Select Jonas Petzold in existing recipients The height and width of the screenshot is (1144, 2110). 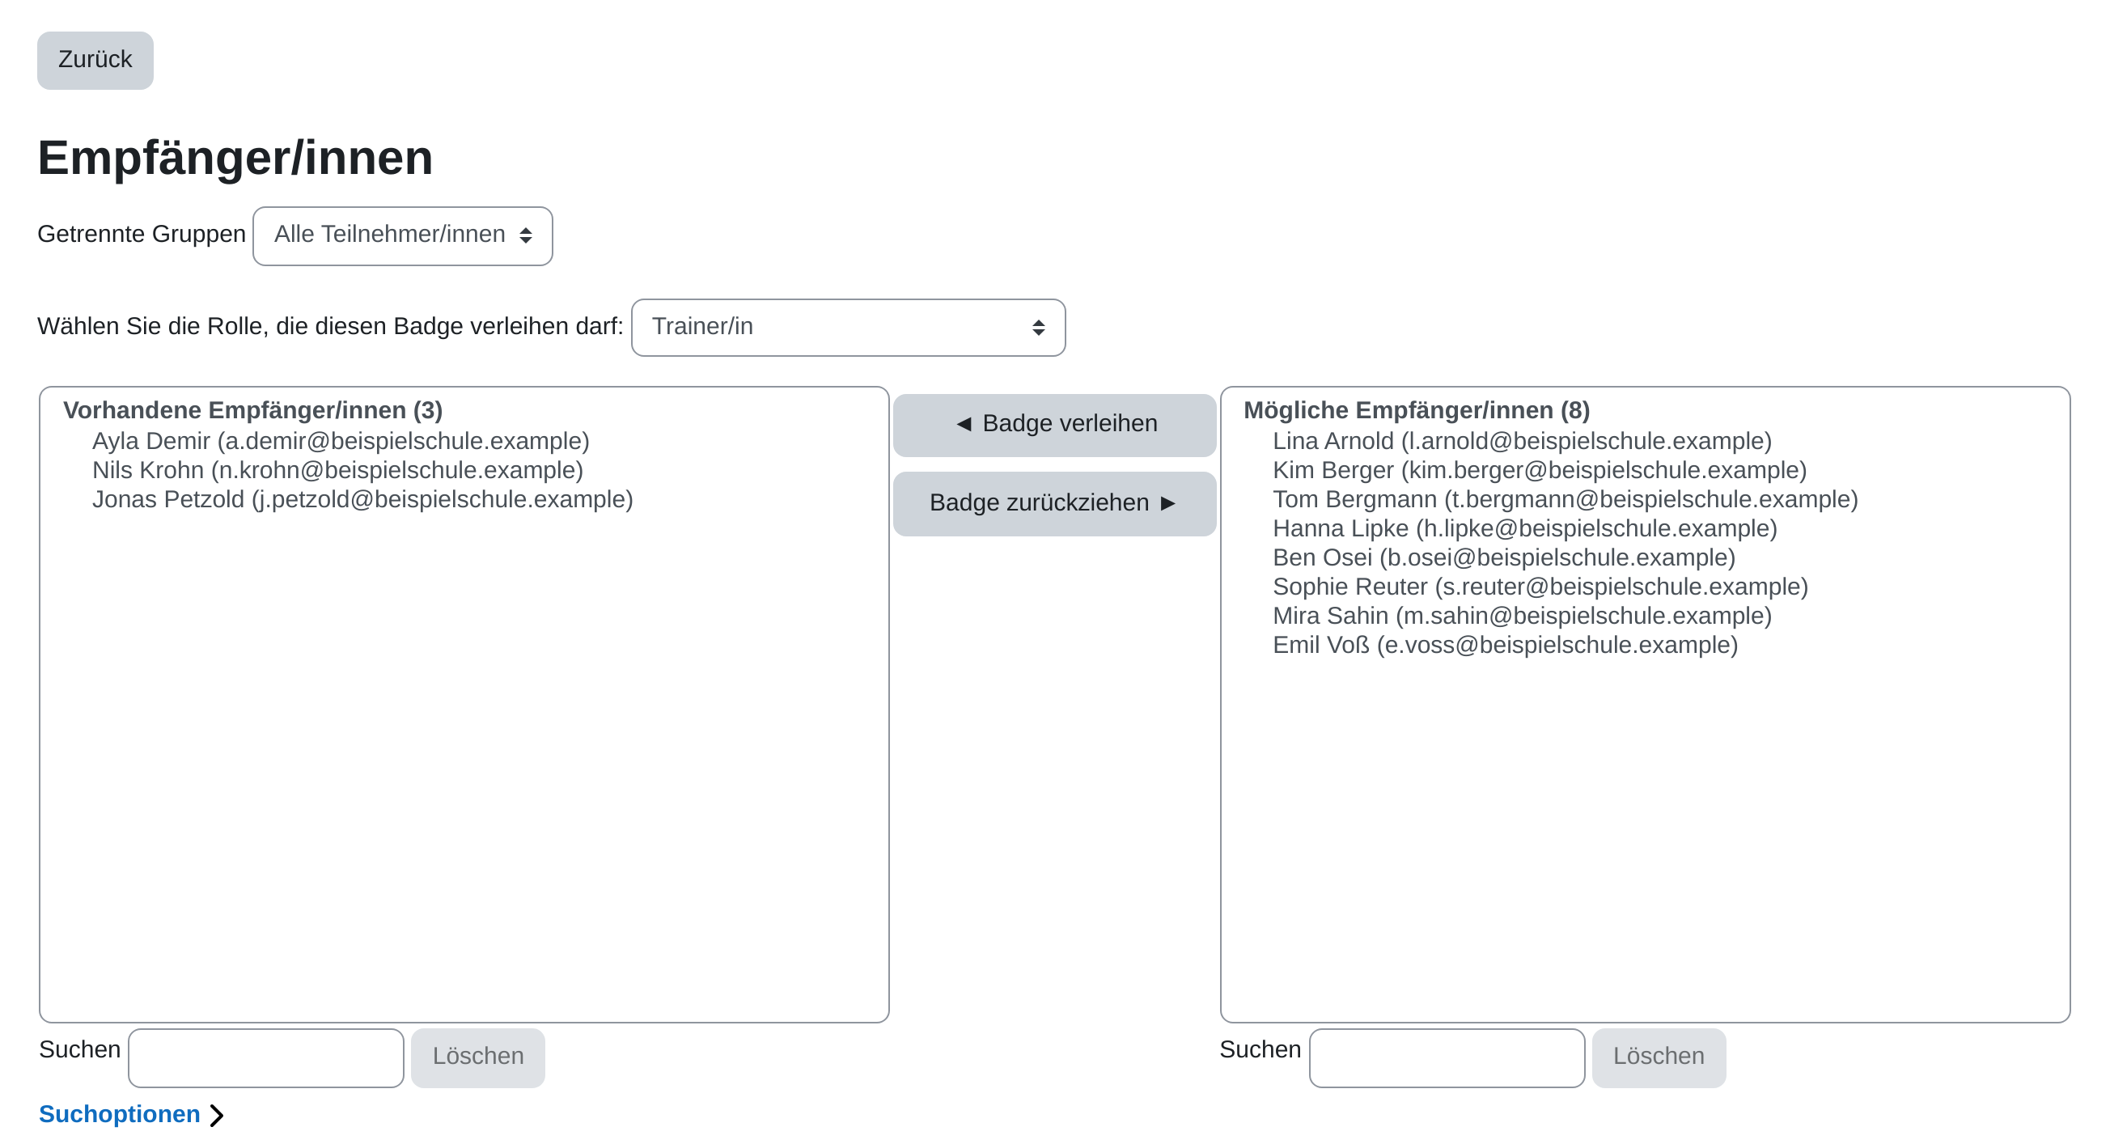click(x=363, y=499)
